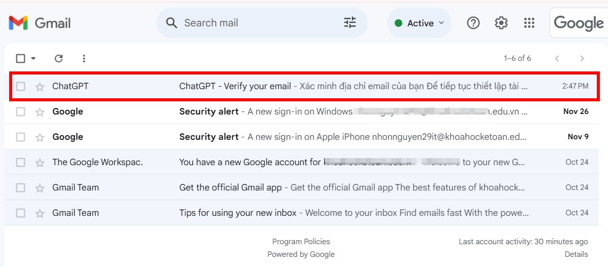
Task: Open select-all dropdown arrow
Action: pyautogui.click(x=34, y=58)
